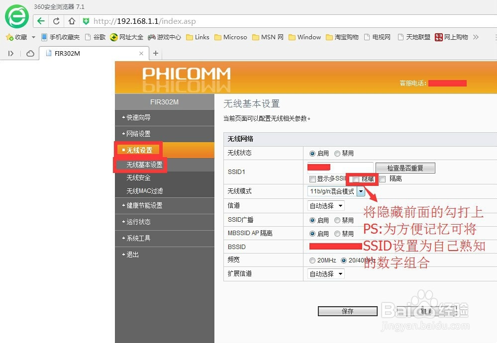Image resolution: width=497 pixels, height=343 pixels.
Task: Click the back navigation arrow
Action: (40, 21)
